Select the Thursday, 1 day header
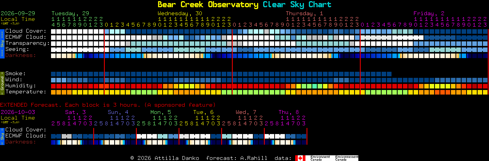 (x=304, y=13)
